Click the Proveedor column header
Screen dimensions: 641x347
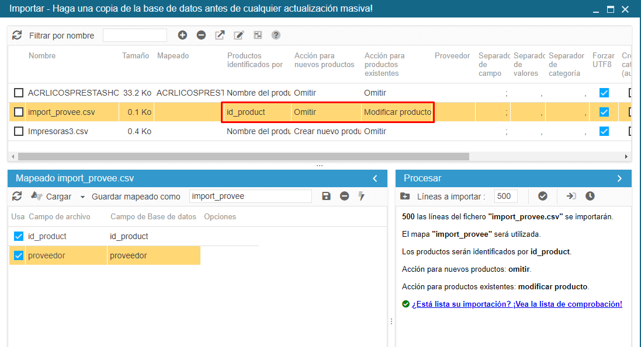[452, 55]
